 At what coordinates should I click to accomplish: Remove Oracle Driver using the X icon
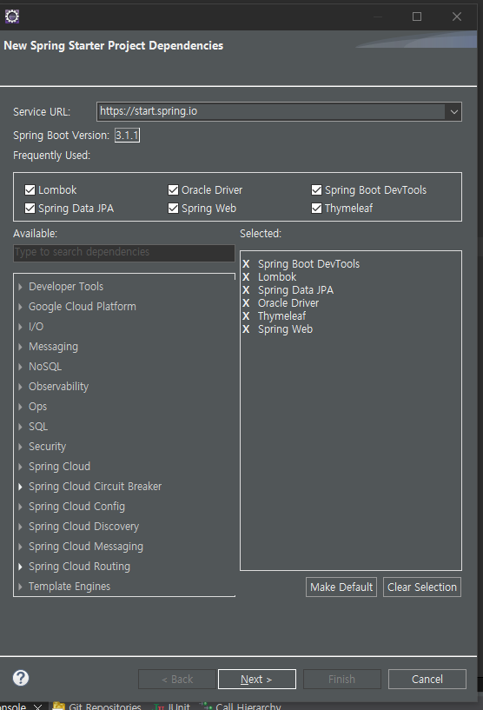click(246, 303)
